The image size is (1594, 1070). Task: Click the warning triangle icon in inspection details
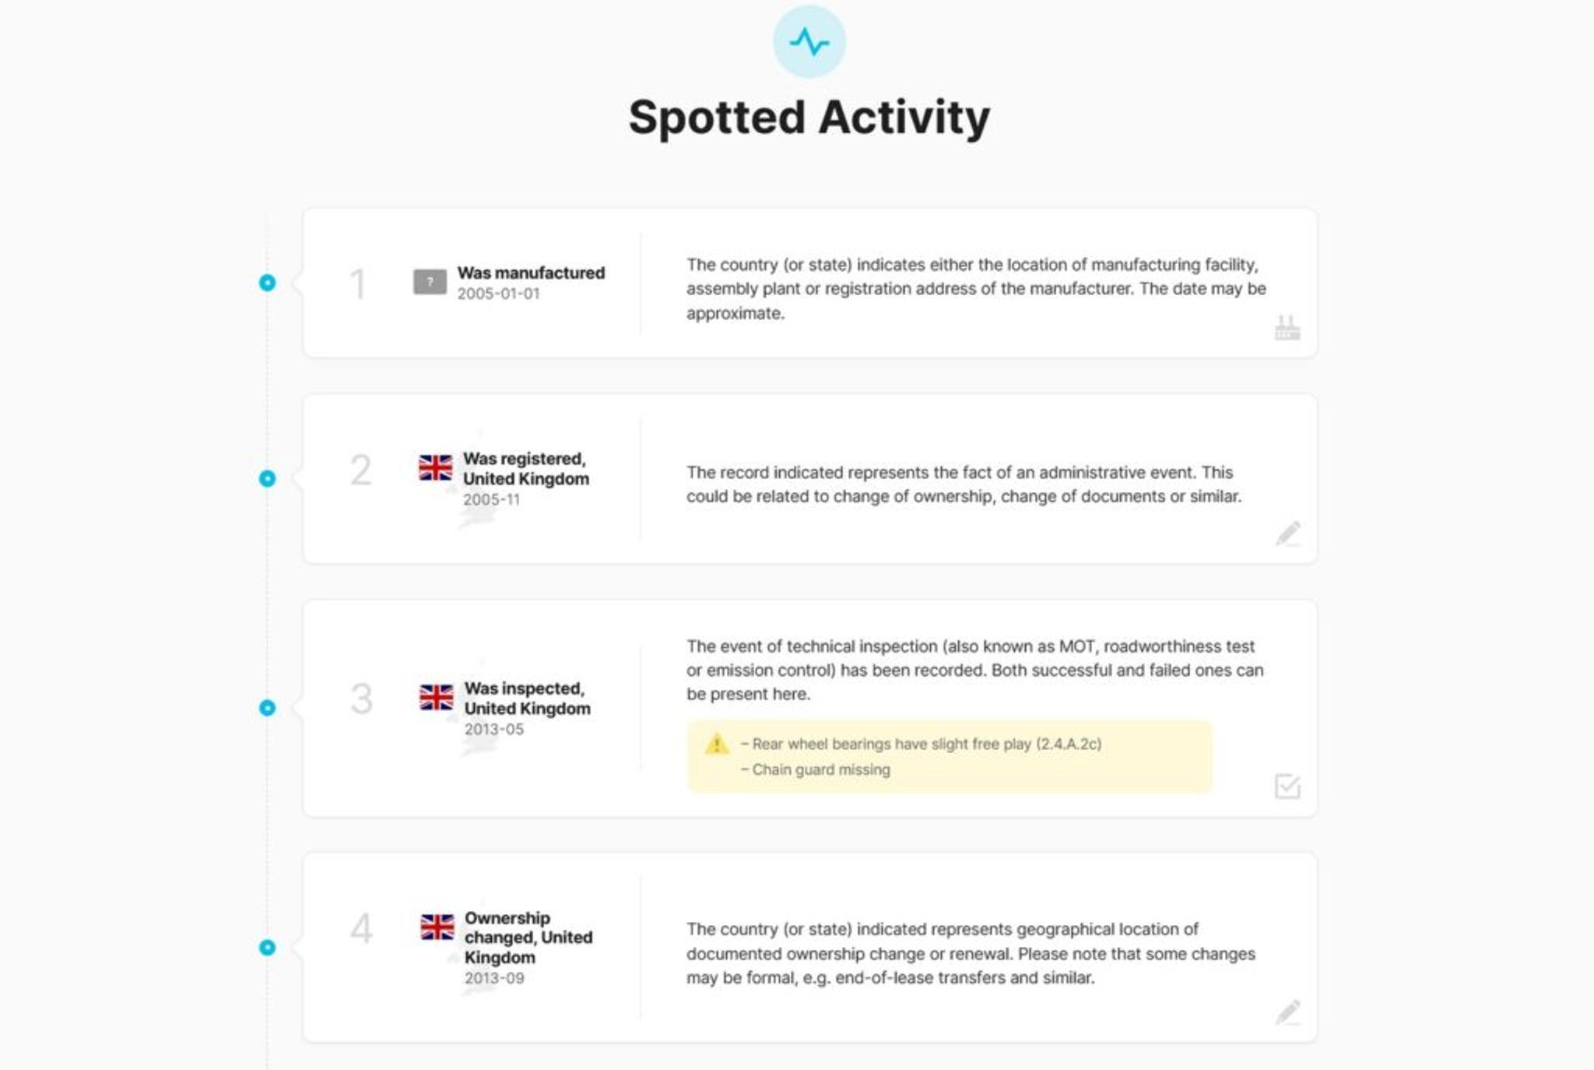tap(716, 744)
